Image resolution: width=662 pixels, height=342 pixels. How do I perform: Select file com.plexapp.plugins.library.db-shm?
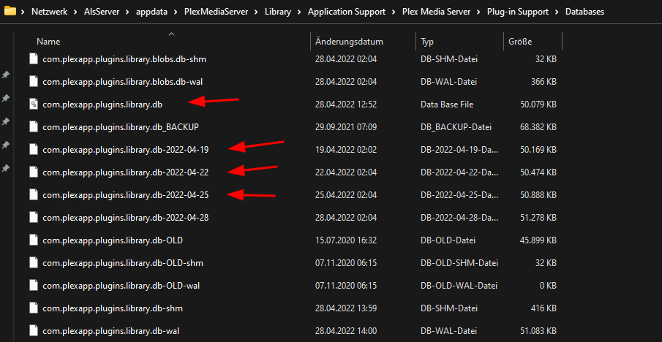(113, 308)
